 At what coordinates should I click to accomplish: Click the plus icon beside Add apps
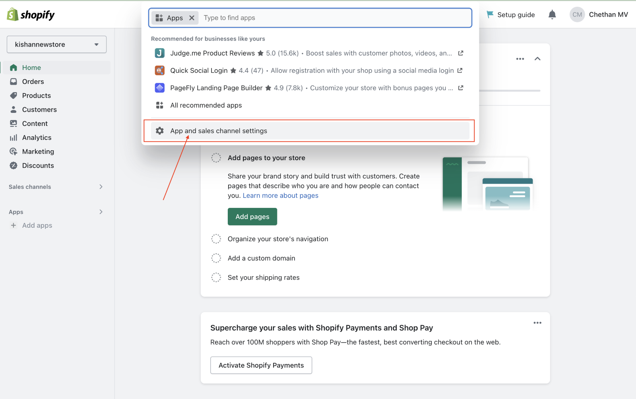(x=14, y=225)
